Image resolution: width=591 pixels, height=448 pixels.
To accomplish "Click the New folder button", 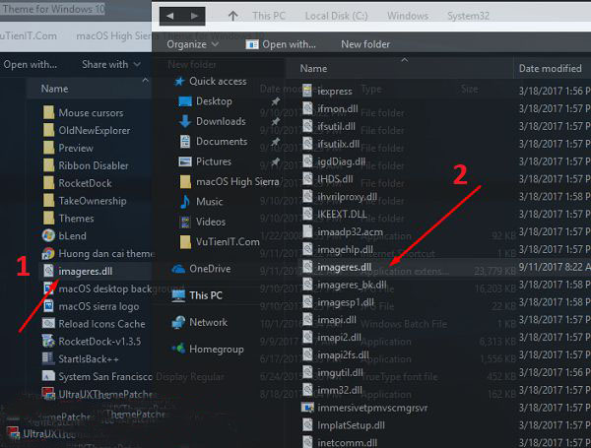I will pos(363,44).
